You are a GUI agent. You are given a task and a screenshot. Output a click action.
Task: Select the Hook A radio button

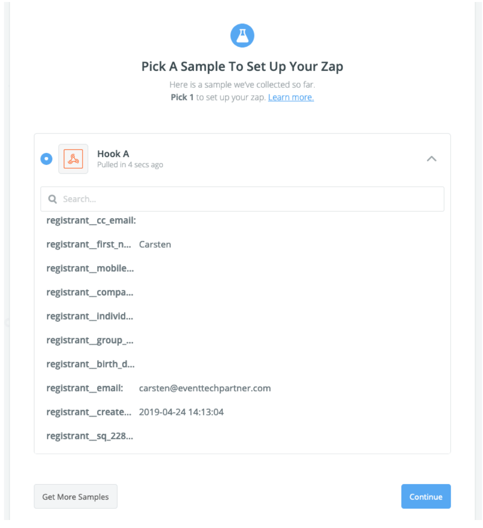(46, 159)
